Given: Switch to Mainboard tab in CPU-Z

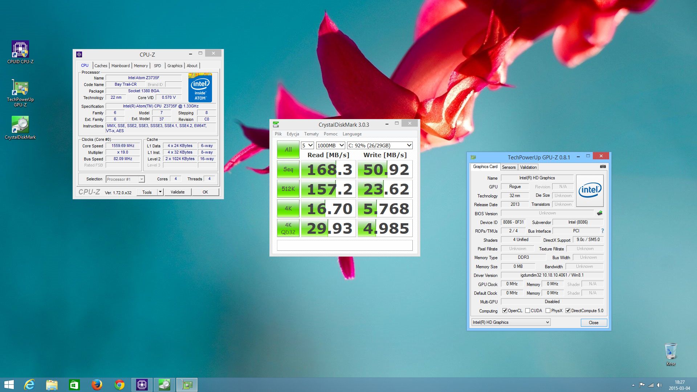Looking at the screenshot, I should coord(121,66).
